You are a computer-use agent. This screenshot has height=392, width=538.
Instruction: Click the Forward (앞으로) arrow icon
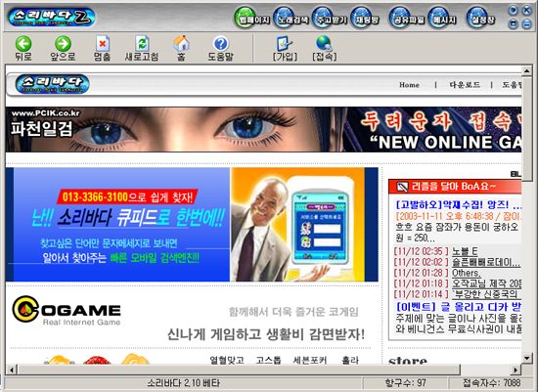(x=64, y=44)
